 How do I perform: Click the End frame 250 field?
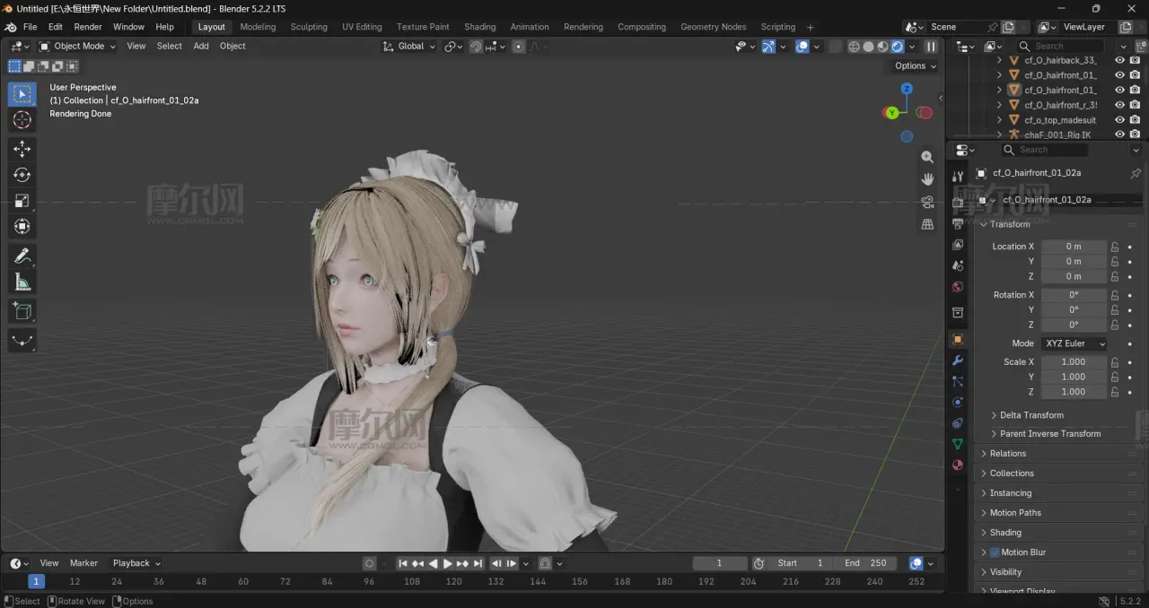click(866, 563)
